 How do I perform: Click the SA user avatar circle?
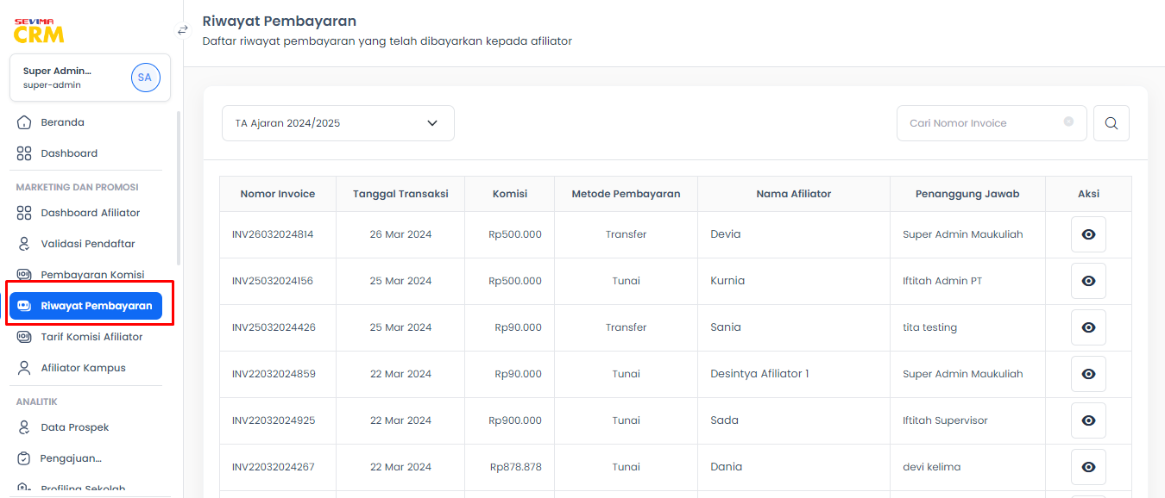pos(145,78)
